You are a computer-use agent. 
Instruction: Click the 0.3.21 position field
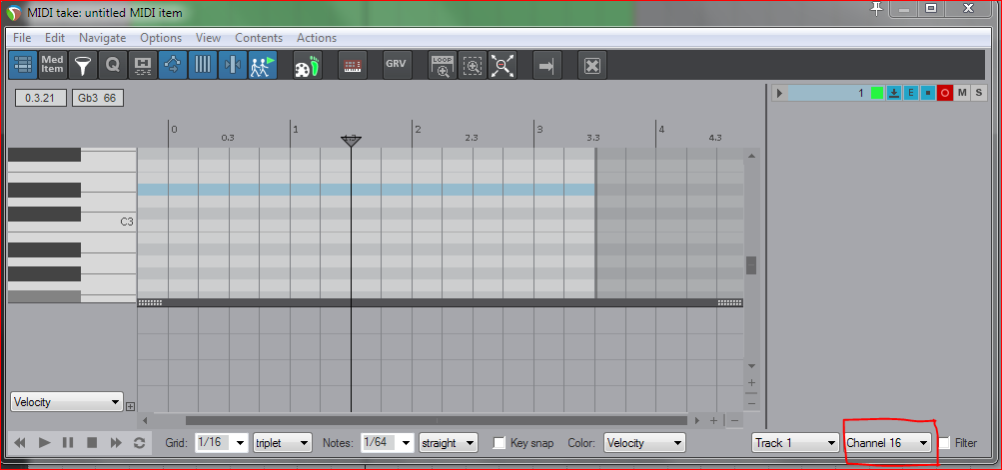point(41,99)
